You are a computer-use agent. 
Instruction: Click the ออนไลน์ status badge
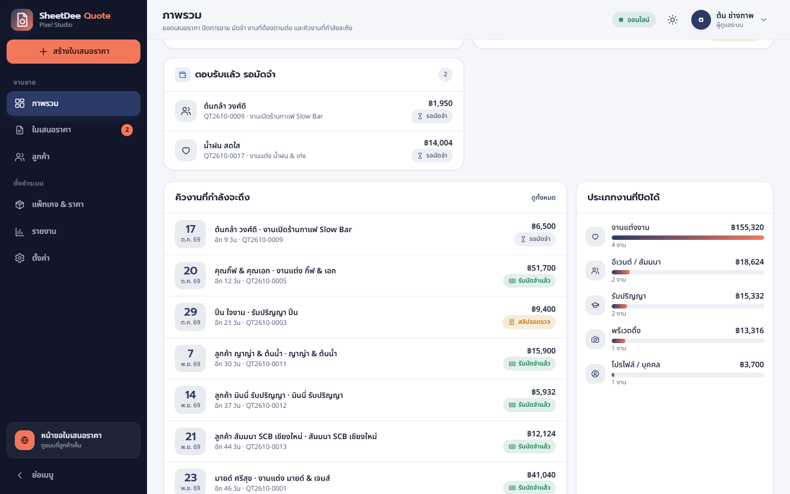point(634,20)
